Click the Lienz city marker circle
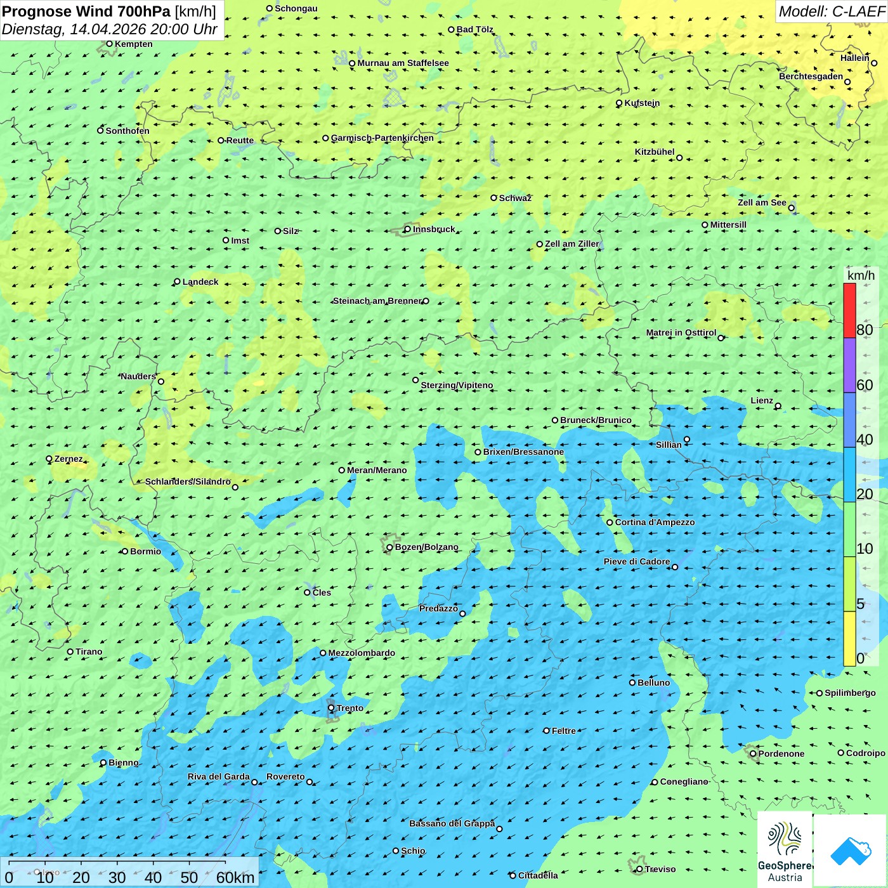The image size is (888, 888). (x=778, y=406)
